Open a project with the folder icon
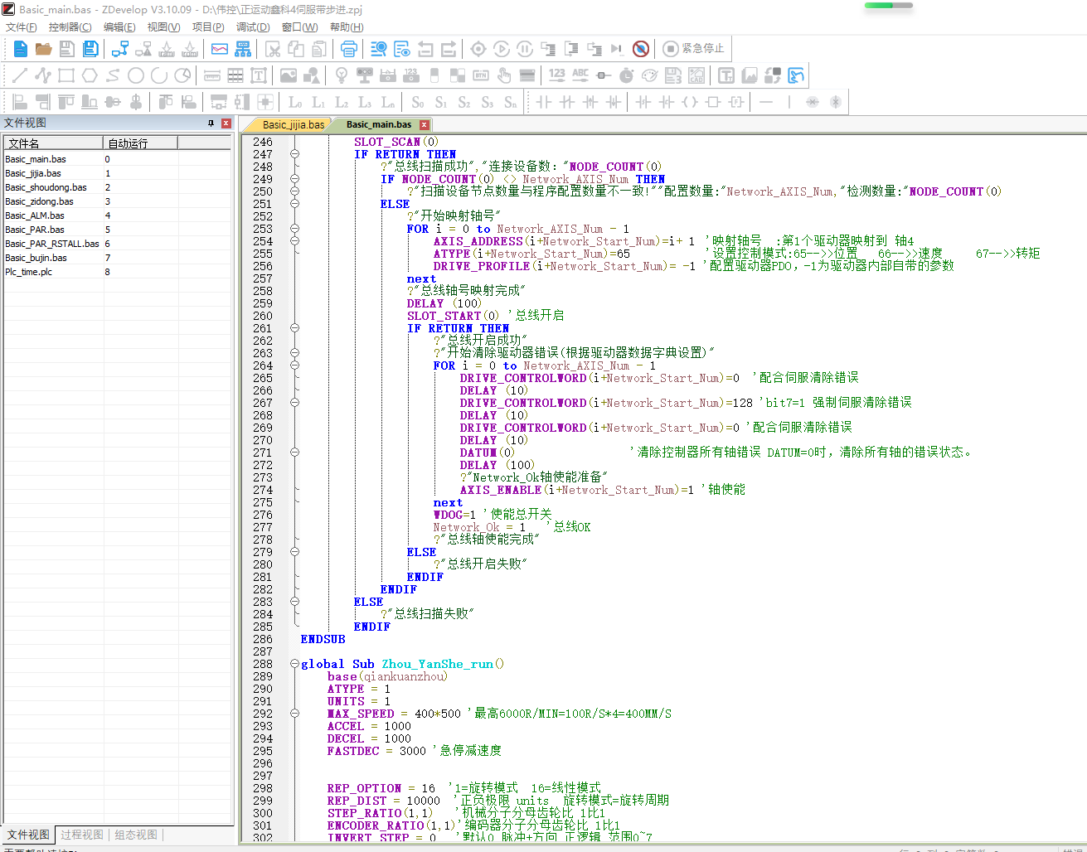The width and height of the screenshot is (1087, 852). pyautogui.click(x=44, y=49)
